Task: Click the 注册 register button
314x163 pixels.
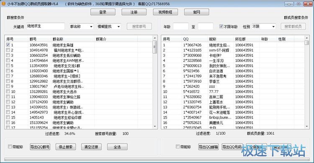Action: [x=134, y=12]
